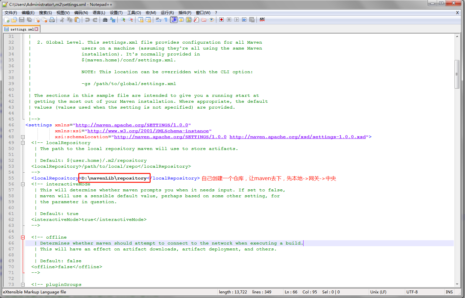Click the Cut scissors icon
The width and height of the screenshot is (465, 298).
pos(62,20)
